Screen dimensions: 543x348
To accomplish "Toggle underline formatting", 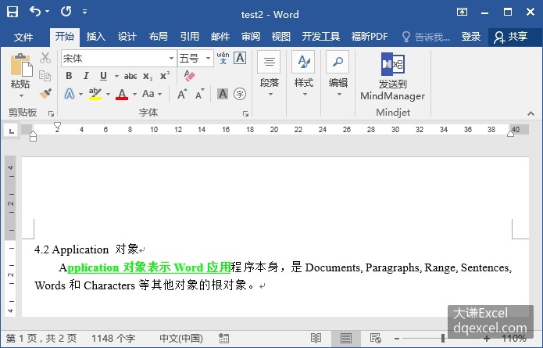I will coord(103,76).
